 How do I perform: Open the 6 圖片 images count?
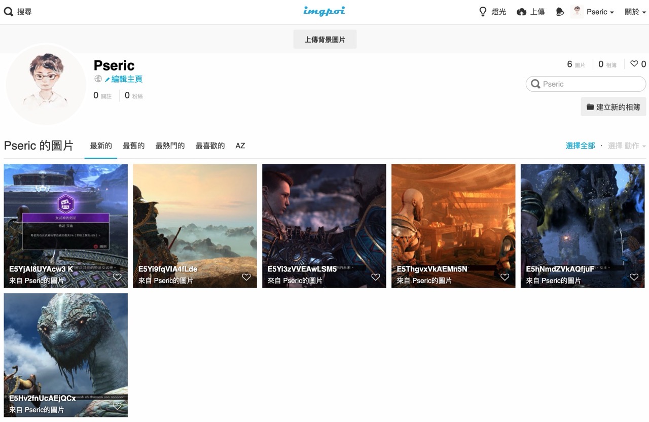[x=576, y=64]
